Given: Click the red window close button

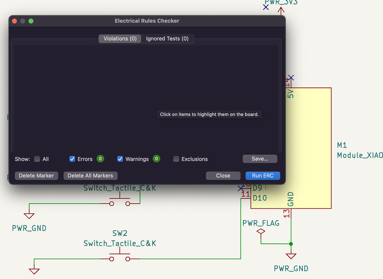Looking at the screenshot, I should (x=14, y=21).
